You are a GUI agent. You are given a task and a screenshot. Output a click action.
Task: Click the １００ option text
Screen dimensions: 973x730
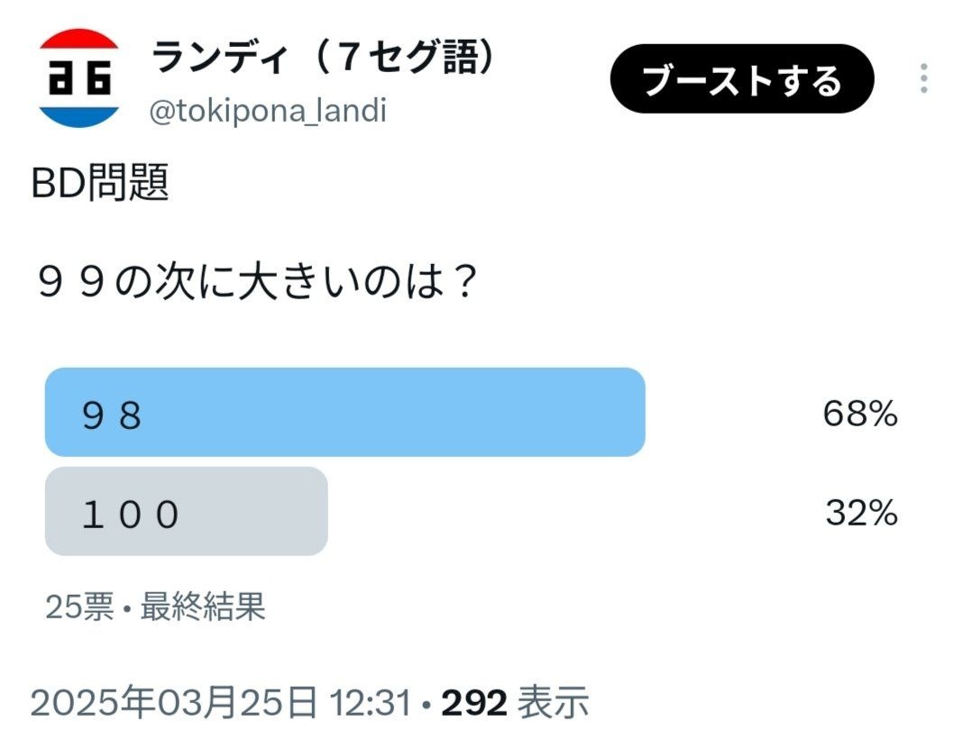pyautogui.click(x=131, y=515)
